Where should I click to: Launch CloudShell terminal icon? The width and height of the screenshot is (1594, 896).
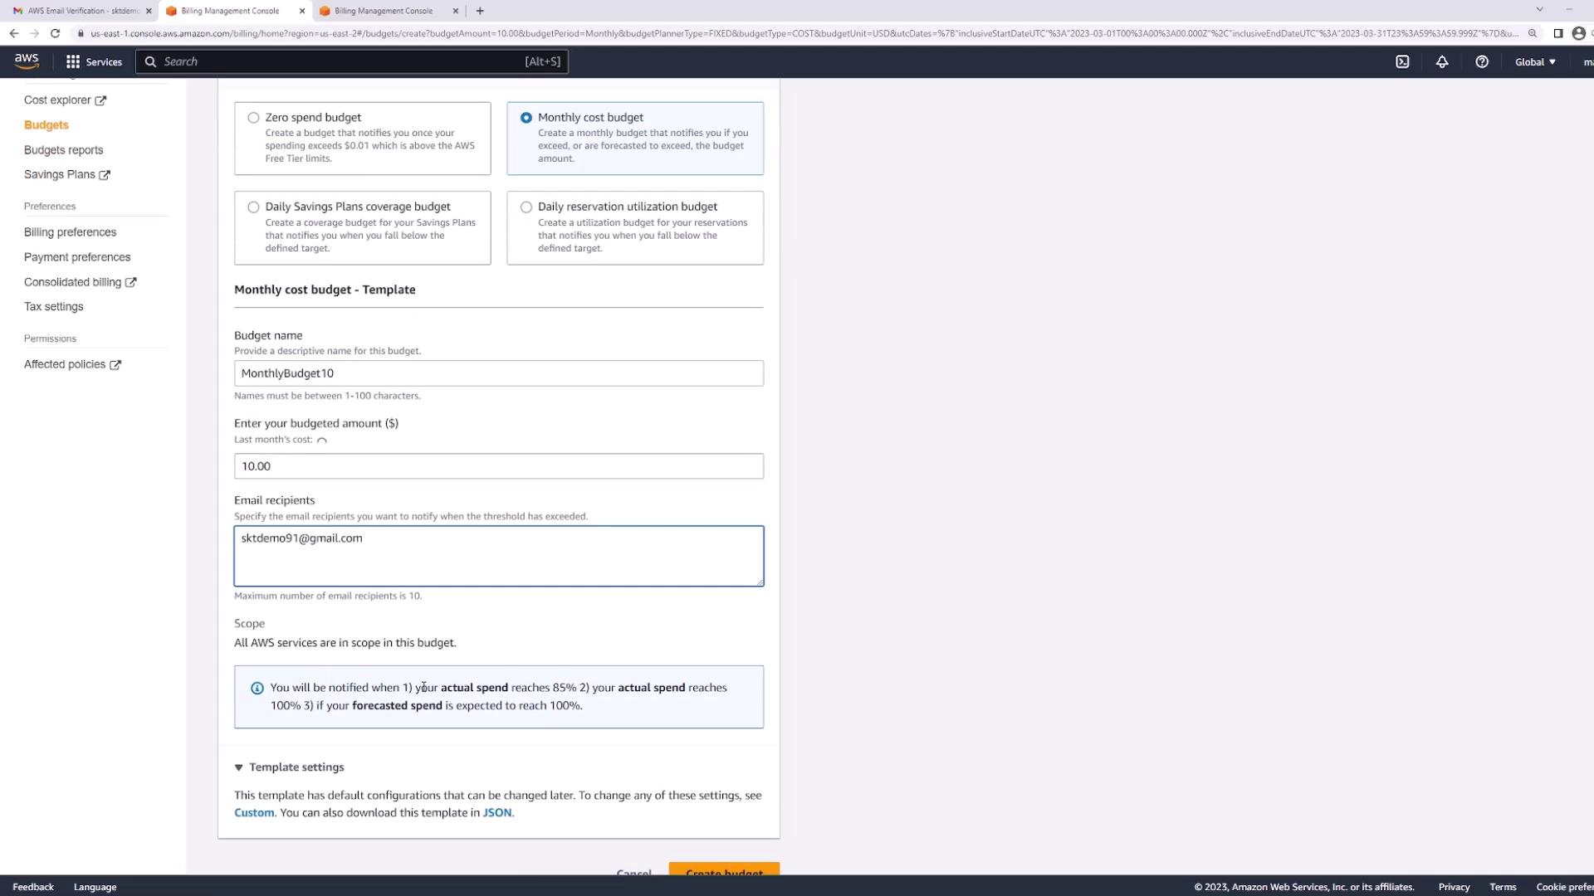coord(1402,61)
